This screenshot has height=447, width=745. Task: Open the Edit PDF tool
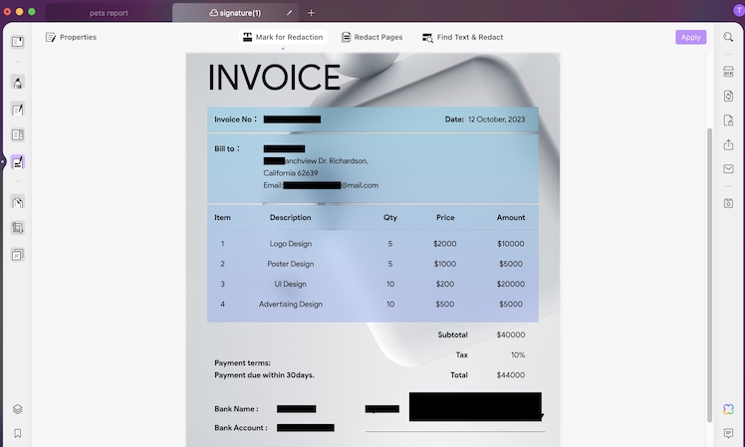click(x=18, y=109)
